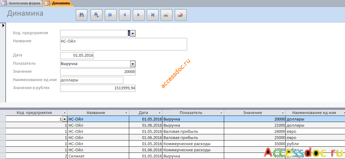
Task: Click the рубли cell in 35000 row
Action: coord(315,144)
